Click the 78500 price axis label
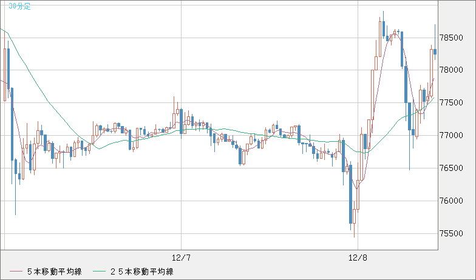Image resolution: width=476 pixels, height=280 pixels. coord(452,38)
